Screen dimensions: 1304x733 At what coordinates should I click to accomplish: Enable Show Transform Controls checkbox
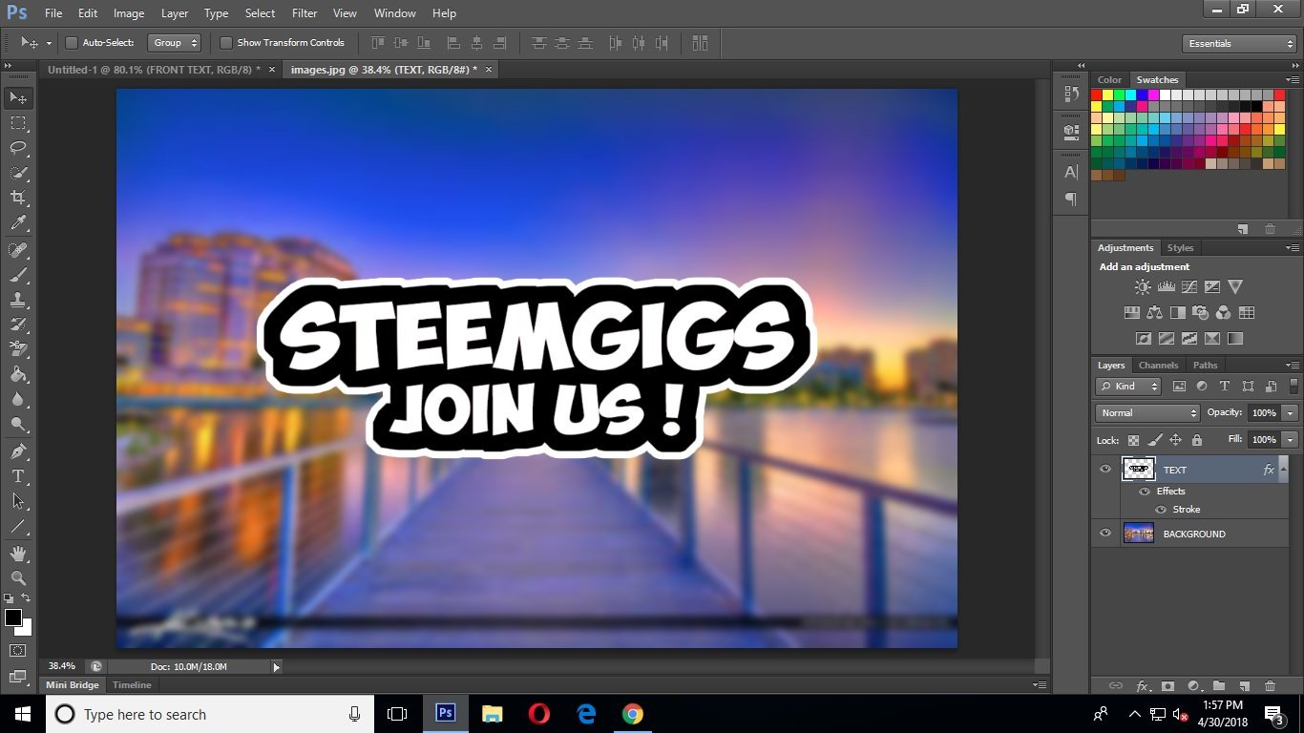[x=225, y=43]
